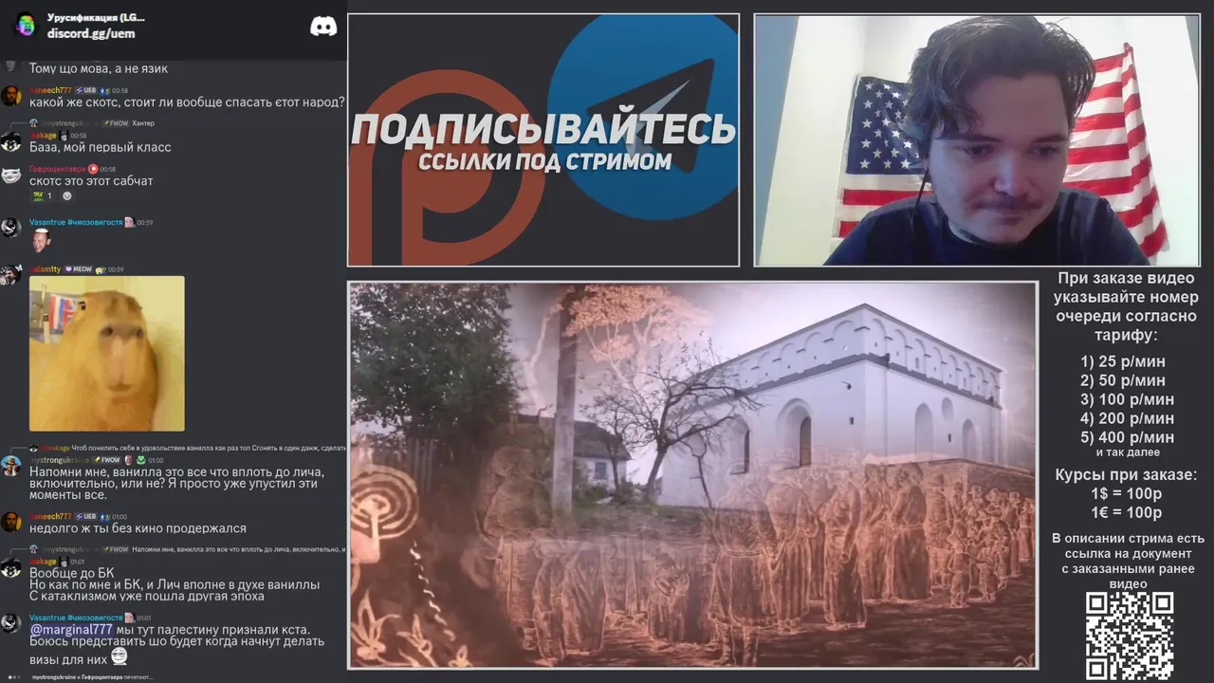Click the message 'скотс это этот сабчат'
Viewport: 1214px width, 683px height.
pyautogui.click(x=91, y=180)
